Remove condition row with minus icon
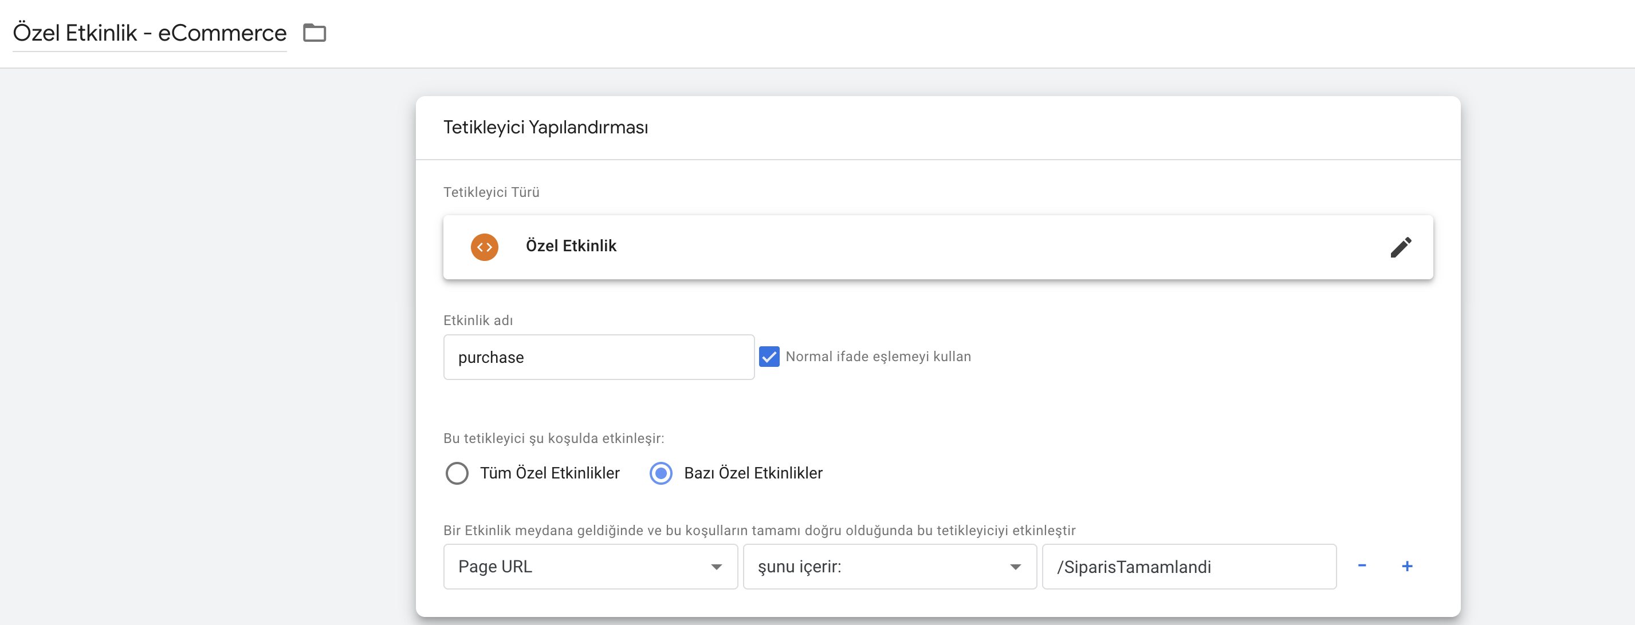This screenshot has width=1635, height=625. (1361, 565)
